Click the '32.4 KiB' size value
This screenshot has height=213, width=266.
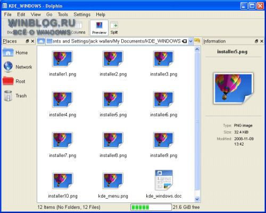point(241,132)
